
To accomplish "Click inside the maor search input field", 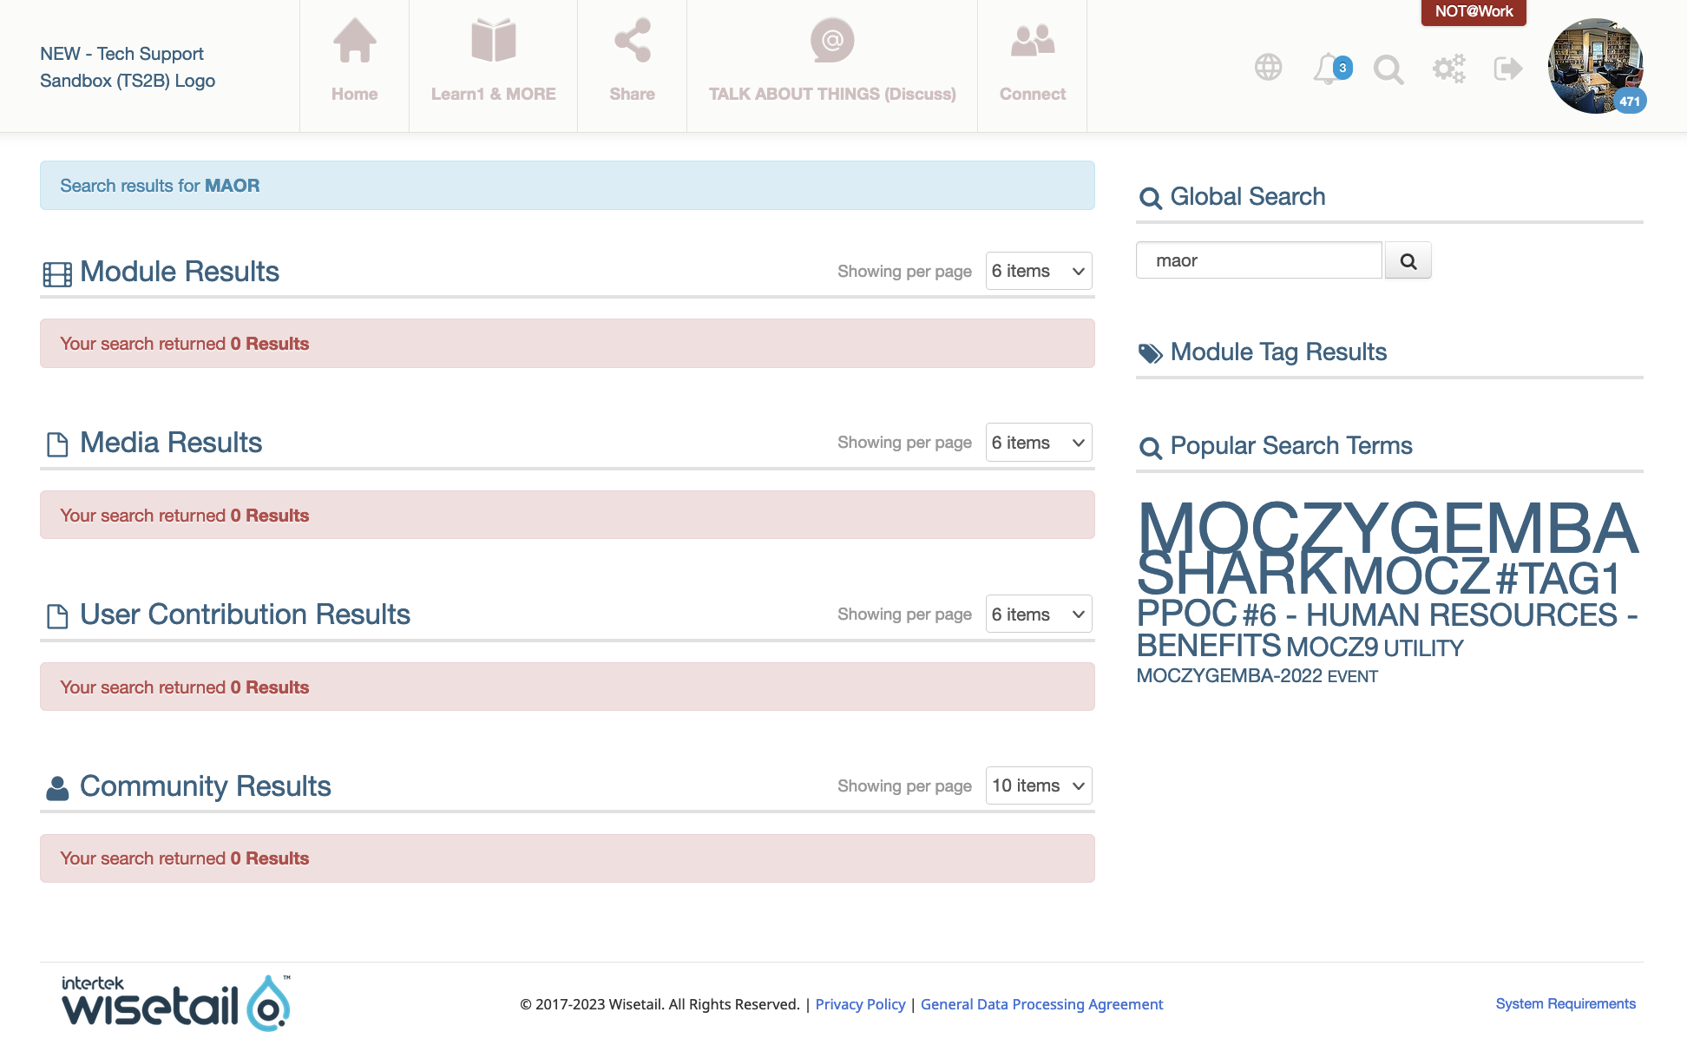I will [1258, 260].
